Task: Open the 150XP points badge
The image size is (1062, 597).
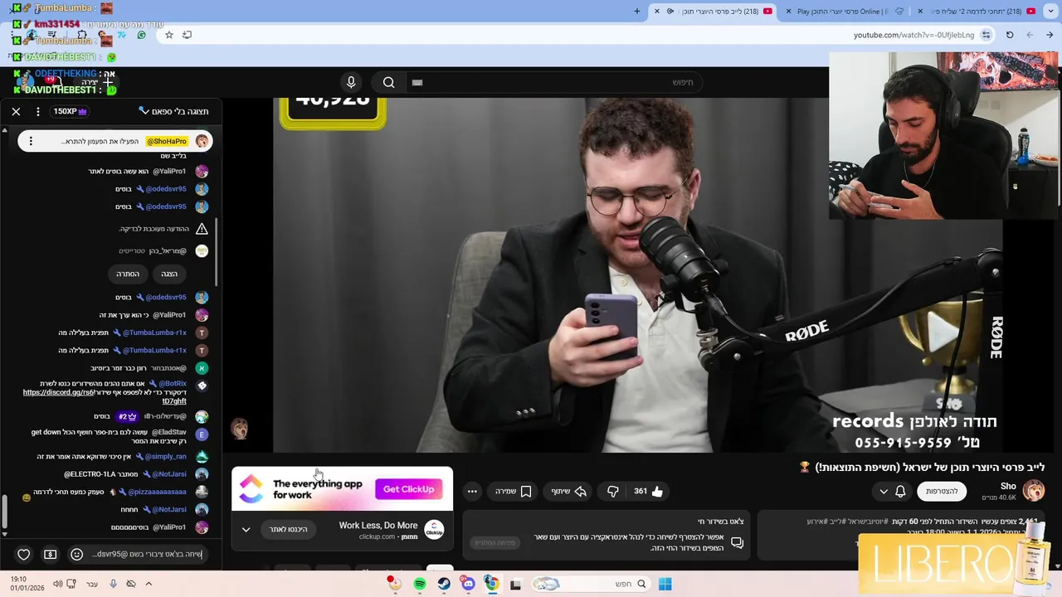Action: (71, 111)
